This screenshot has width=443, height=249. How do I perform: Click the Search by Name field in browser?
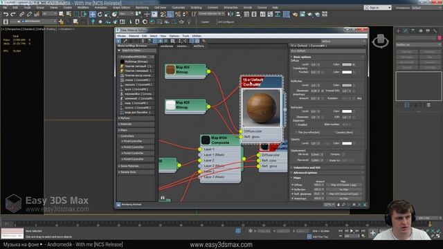pyautogui.click(x=138, y=50)
